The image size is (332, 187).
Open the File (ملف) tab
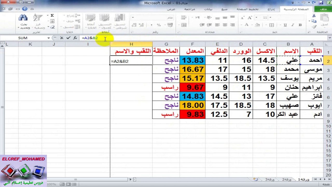pyautogui.click(x=323, y=9)
